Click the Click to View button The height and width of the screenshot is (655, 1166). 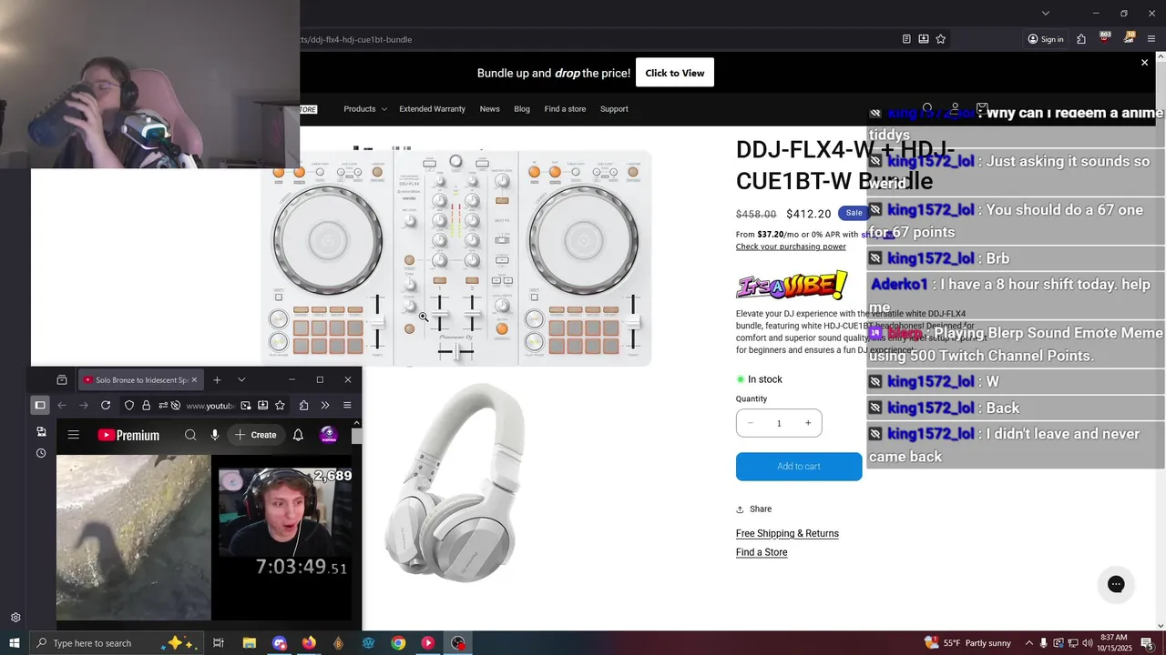point(675,73)
